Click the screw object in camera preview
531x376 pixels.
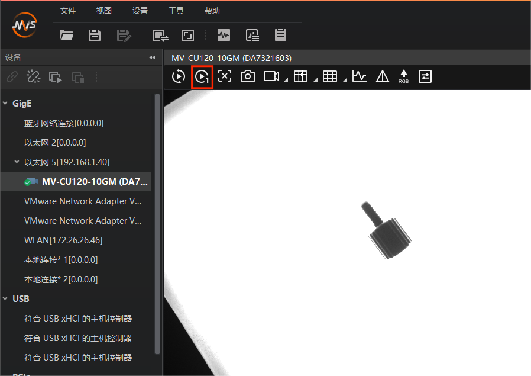pos(386,230)
